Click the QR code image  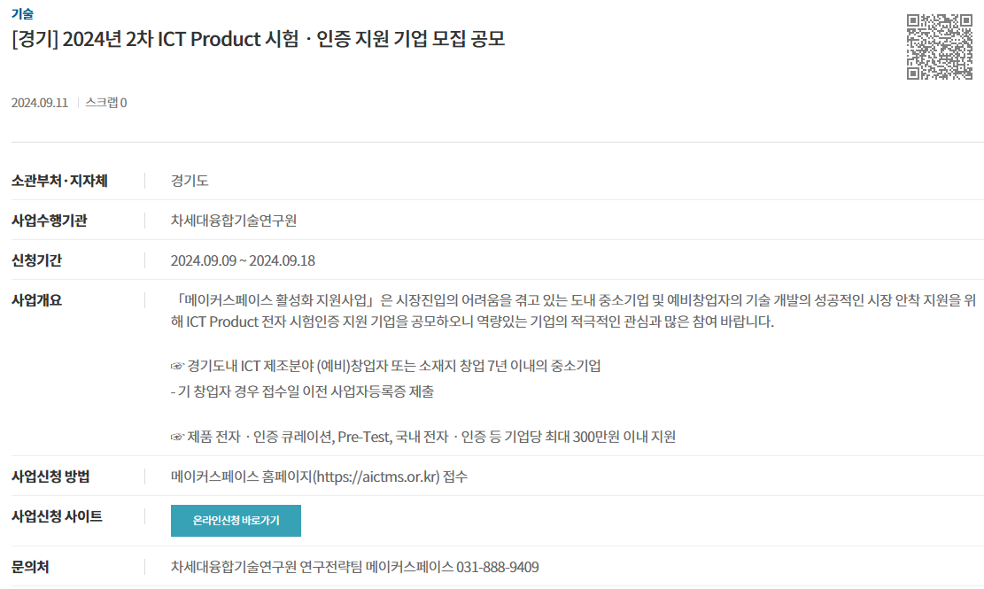click(x=940, y=47)
